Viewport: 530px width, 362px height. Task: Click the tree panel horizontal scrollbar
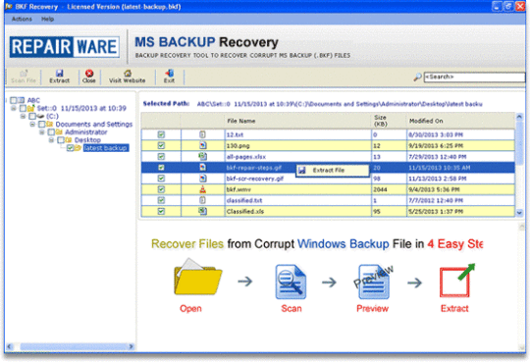point(73,346)
